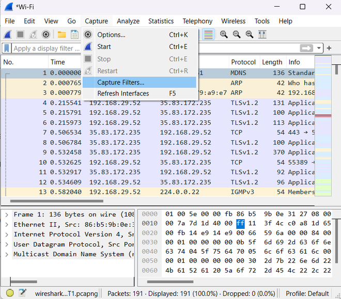
Task: Choose Refresh Interfaces menu entry
Action: coord(139,93)
